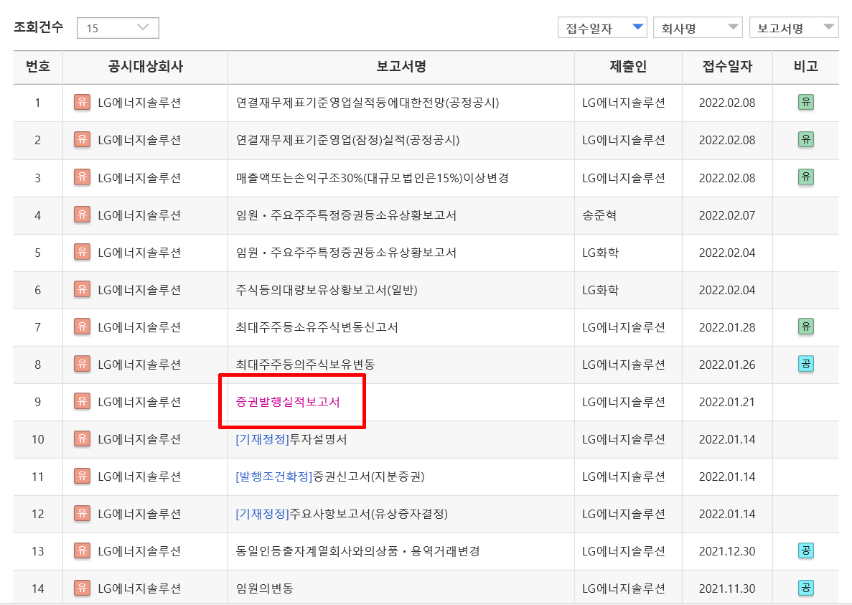Click the 유 market icon in row 2
852x605 pixels.
coord(82,139)
